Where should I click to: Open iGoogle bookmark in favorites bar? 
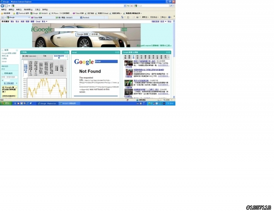pos(34,13)
